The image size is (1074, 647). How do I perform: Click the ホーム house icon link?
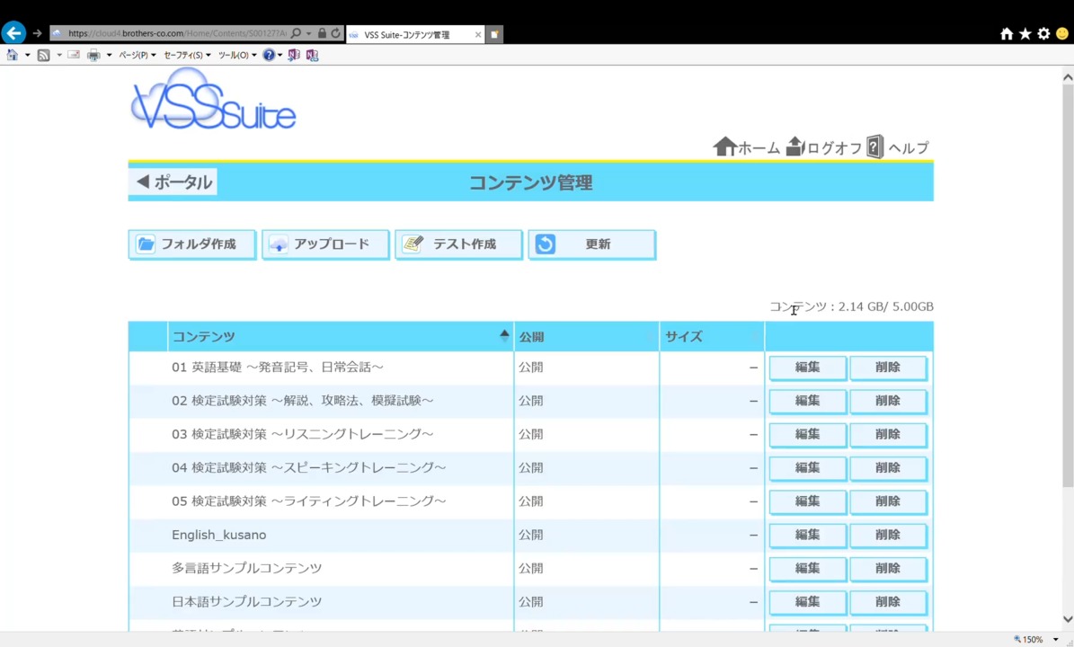coord(746,146)
